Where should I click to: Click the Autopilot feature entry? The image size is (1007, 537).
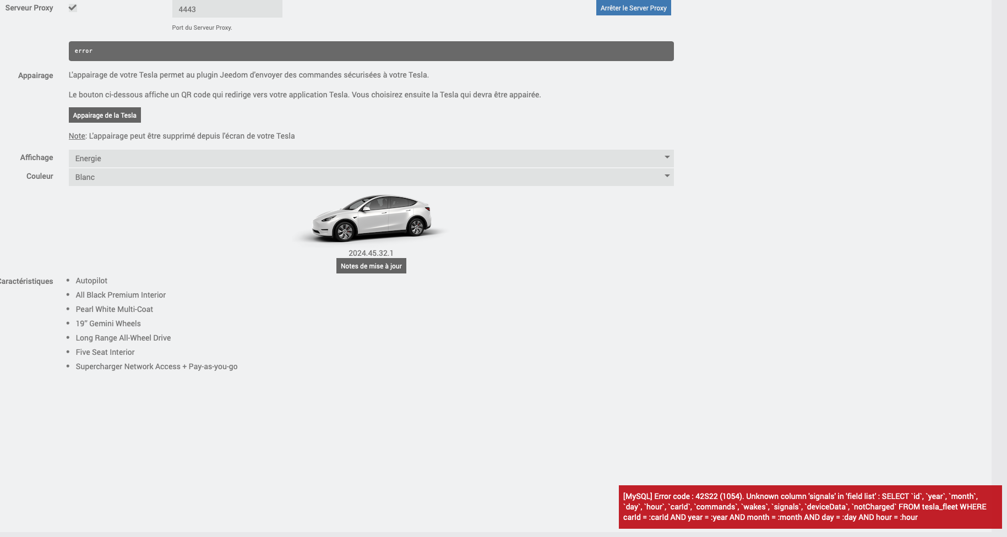[91, 281]
